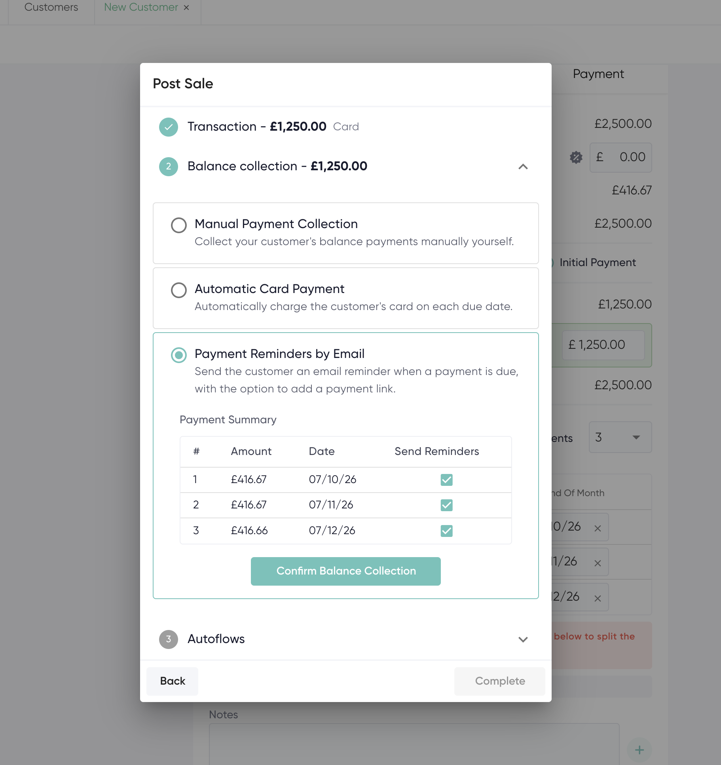Uncheck reminder for payment 1
This screenshot has height=765, width=721.
click(447, 480)
